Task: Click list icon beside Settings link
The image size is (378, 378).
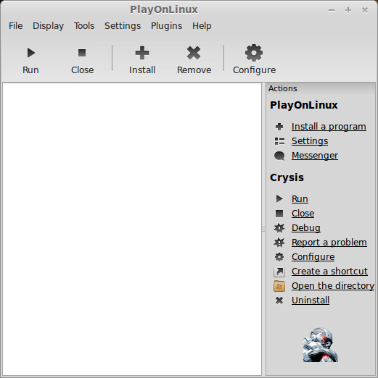Action: (x=279, y=141)
